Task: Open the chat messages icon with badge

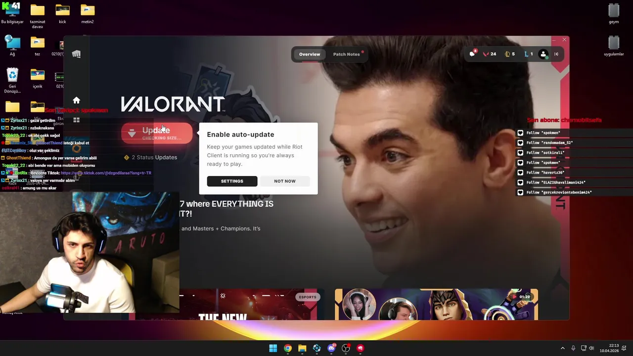Action: (472, 54)
